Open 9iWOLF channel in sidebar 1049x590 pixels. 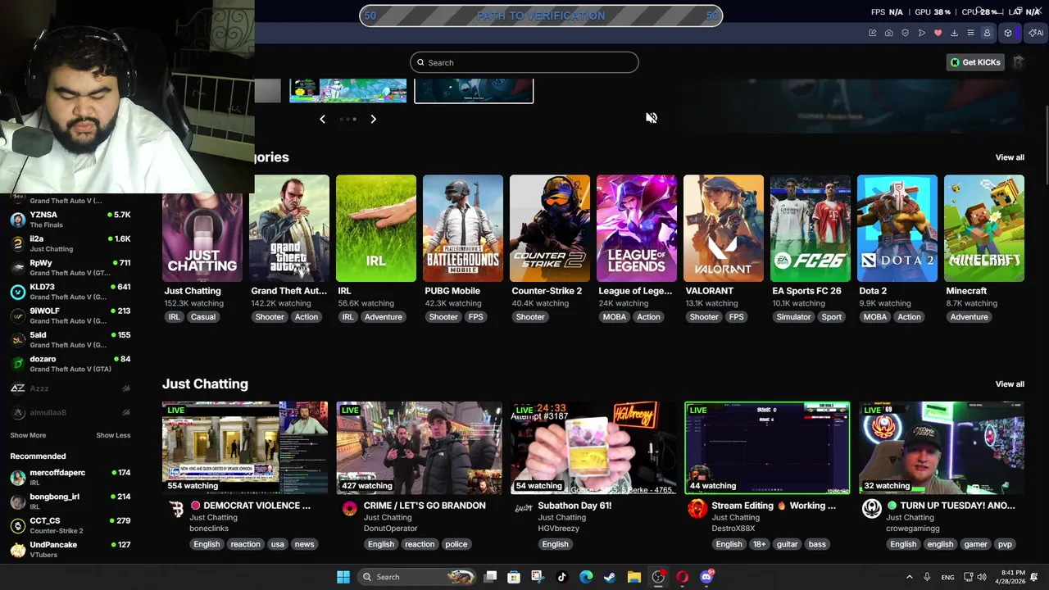(x=70, y=315)
